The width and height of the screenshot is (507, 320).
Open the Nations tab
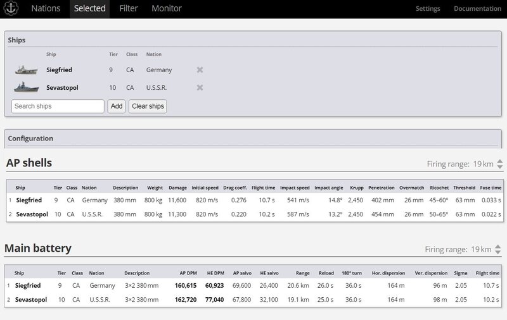[x=46, y=8]
